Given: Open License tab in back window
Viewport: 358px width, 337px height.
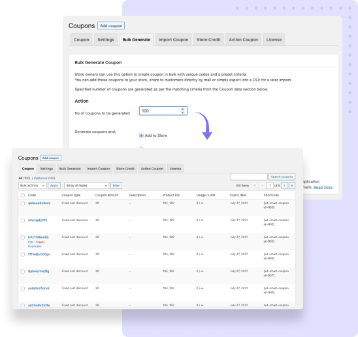Looking at the screenshot, I should (x=274, y=39).
